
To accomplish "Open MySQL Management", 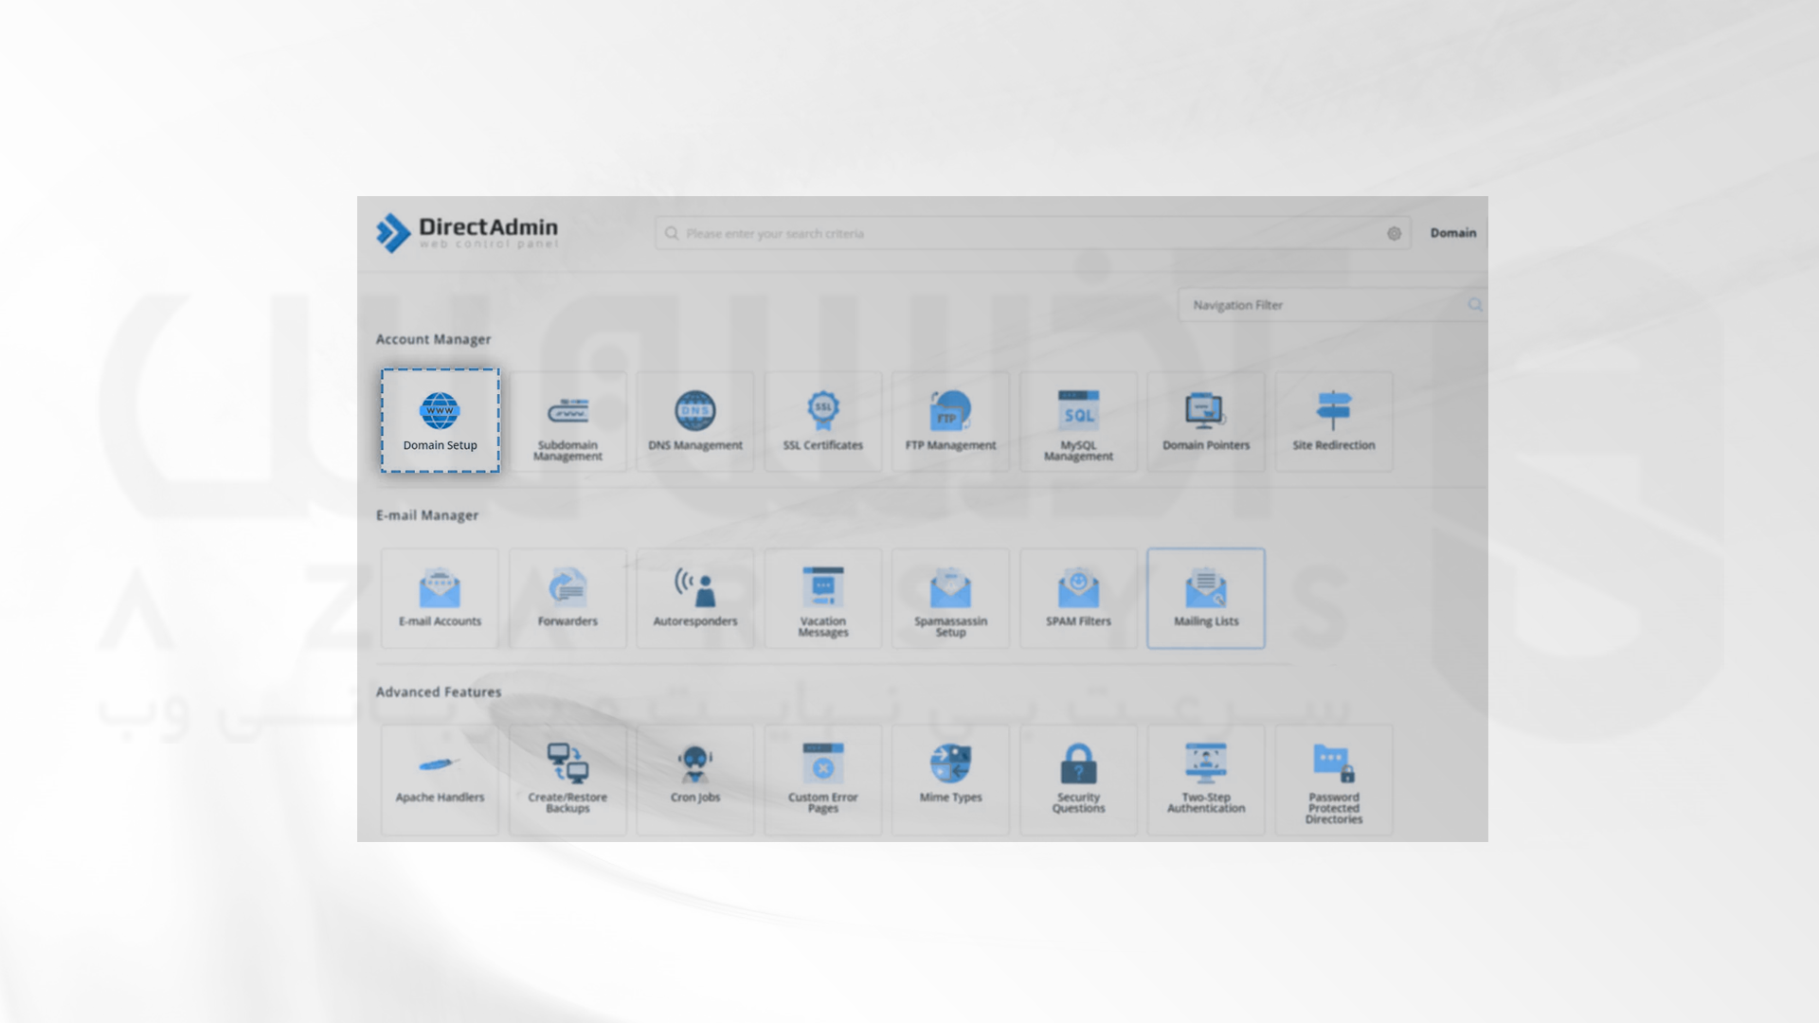I will (1078, 422).
